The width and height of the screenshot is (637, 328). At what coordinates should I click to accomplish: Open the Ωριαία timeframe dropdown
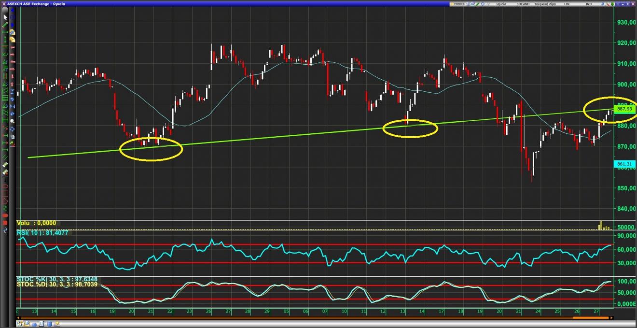(501, 4)
